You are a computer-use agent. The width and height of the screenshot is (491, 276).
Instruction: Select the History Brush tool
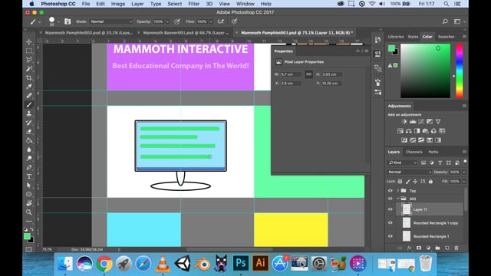(x=29, y=123)
